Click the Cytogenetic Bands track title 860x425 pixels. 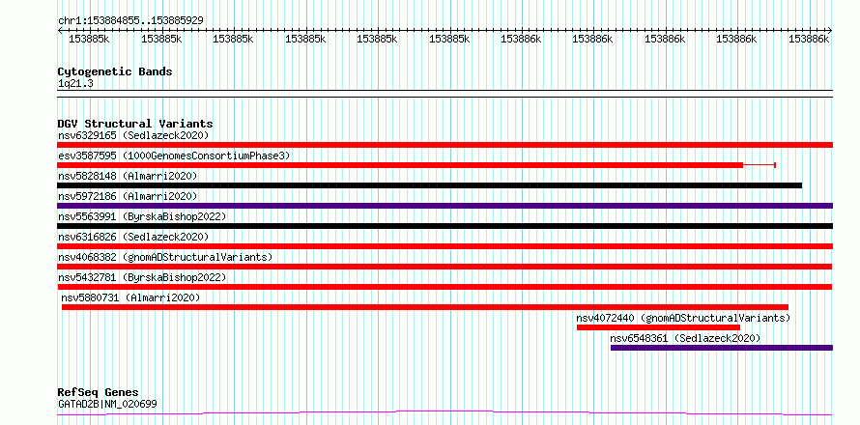pos(115,71)
